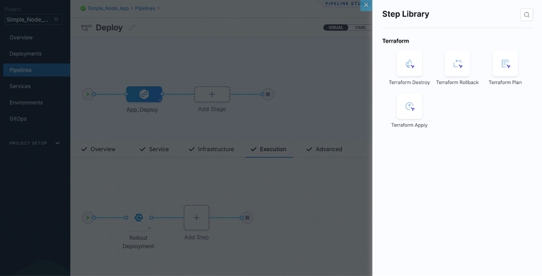Viewport: 542px width, 276px height.
Task: Open the Overview stage tab
Action: click(98, 149)
